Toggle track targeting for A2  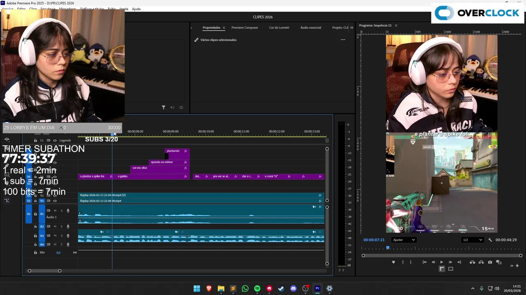coord(42,227)
